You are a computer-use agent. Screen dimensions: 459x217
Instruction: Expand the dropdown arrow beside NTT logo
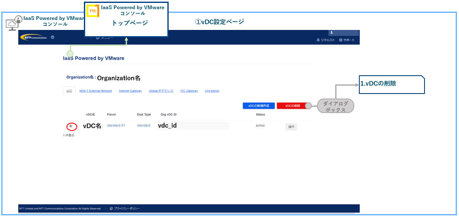pyautogui.click(x=52, y=37)
